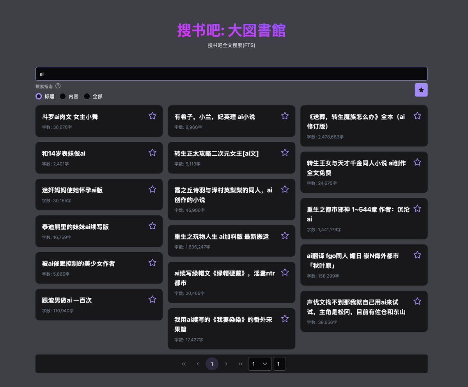Favorite 重生之玩物人生 ai加料版
The width and height of the screenshot is (468, 387).
pos(285,236)
